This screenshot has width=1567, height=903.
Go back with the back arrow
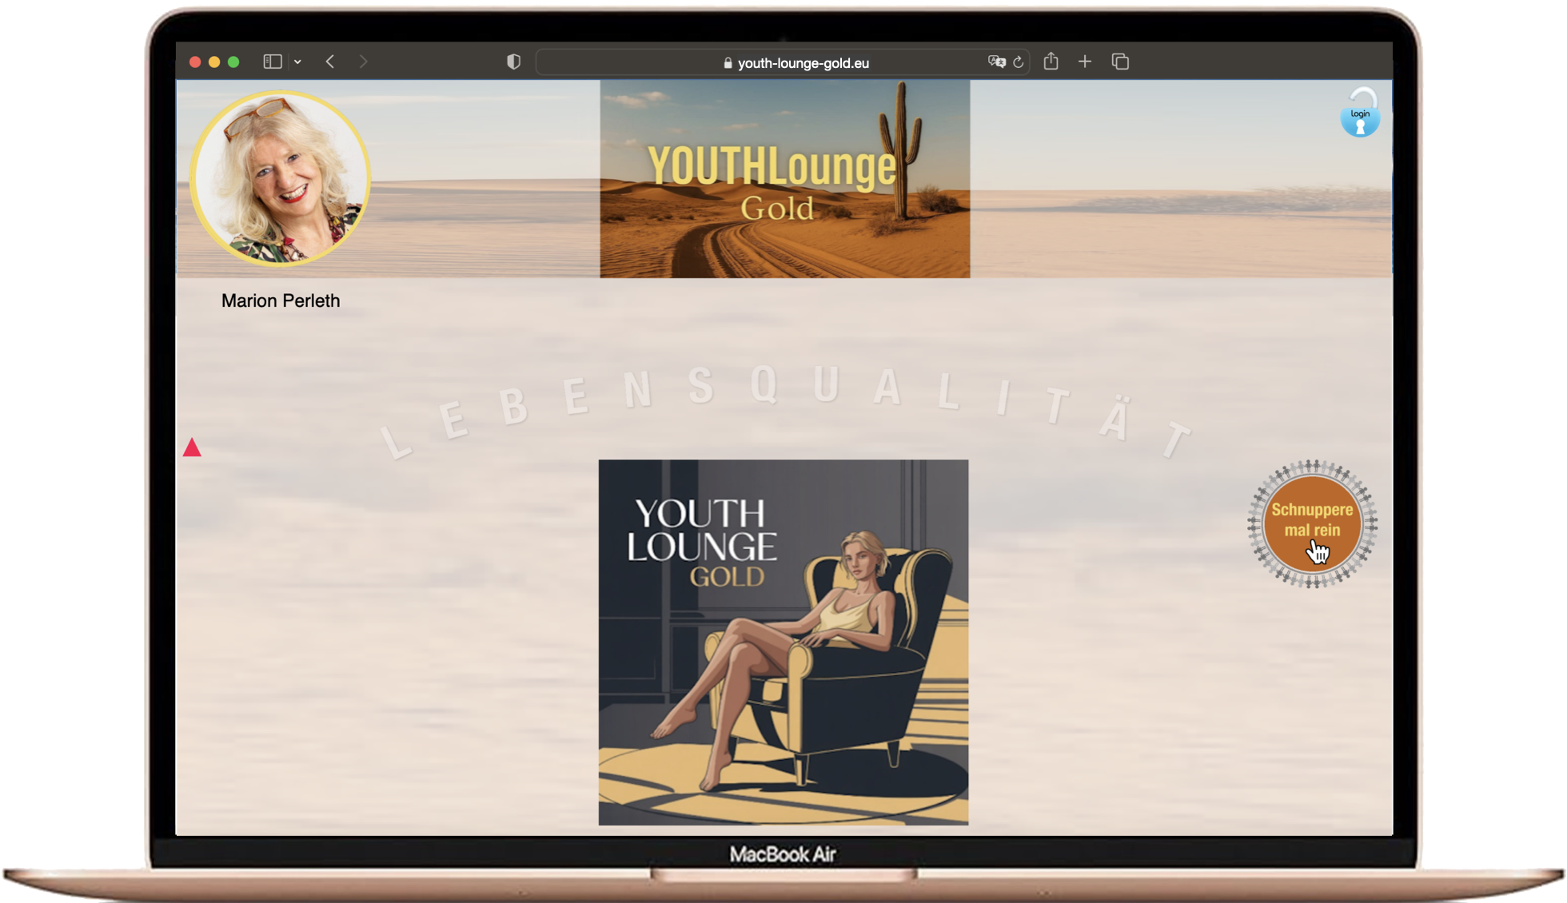point(330,62)
